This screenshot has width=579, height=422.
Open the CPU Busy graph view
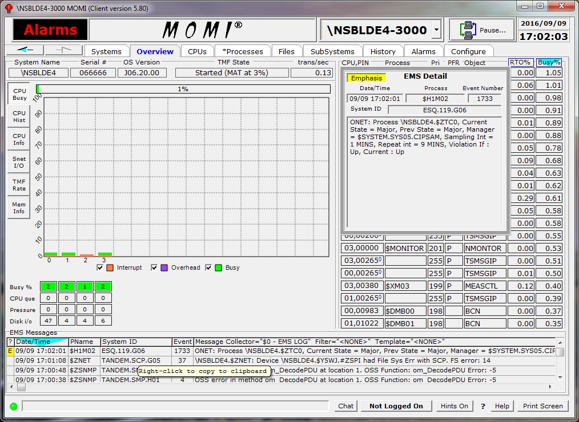[19, 94]
